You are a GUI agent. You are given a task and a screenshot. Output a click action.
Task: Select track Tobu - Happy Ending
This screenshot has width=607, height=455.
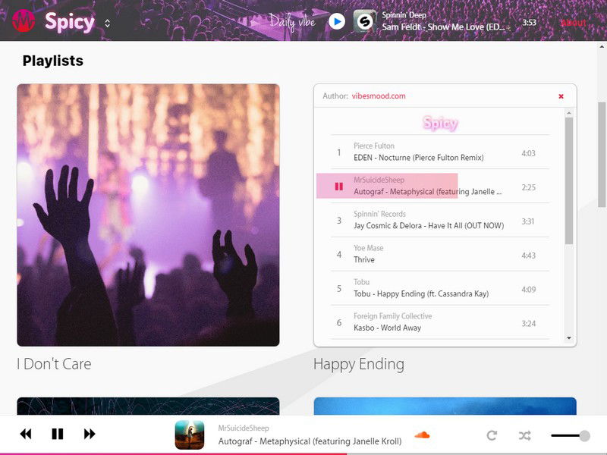pyautogui.click(x=440, y=288)
